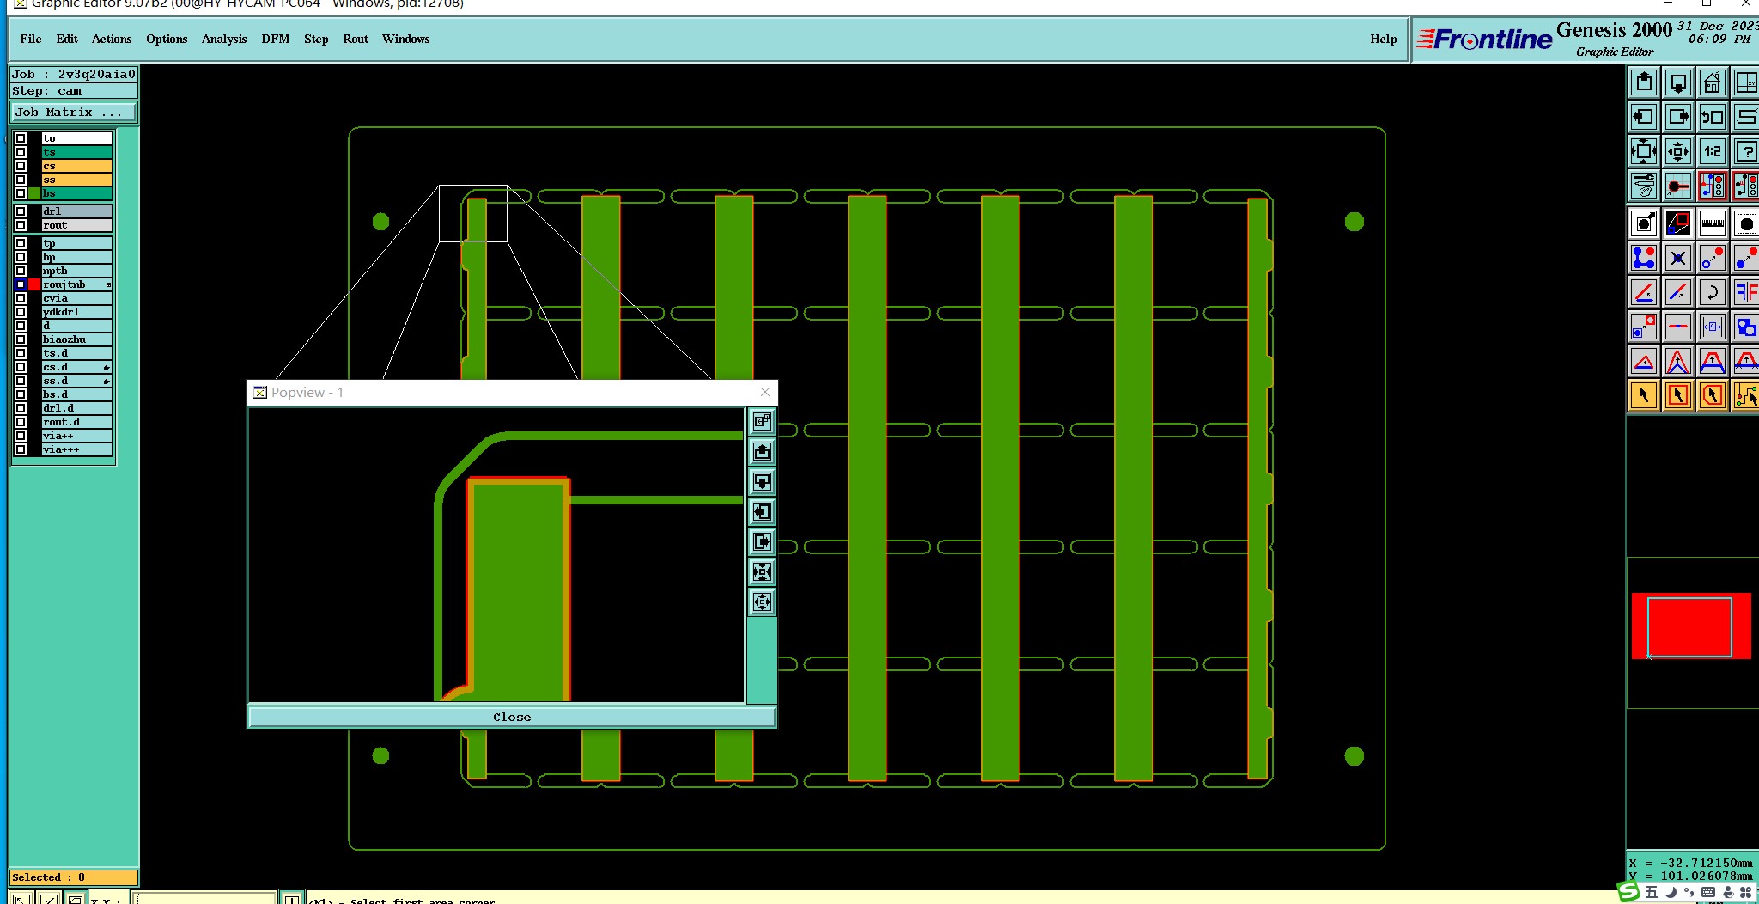
Task: Open the File menu
Action: 30,39
